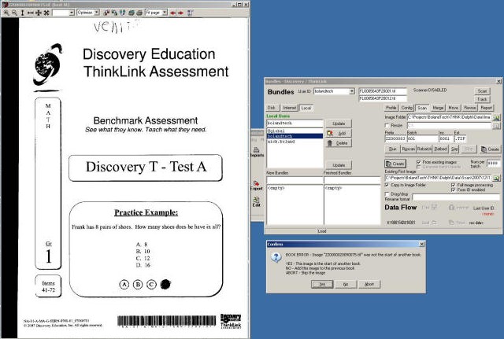
Task: Enable the Drag/drop checkbox
Action: click(x=387, y=194)
